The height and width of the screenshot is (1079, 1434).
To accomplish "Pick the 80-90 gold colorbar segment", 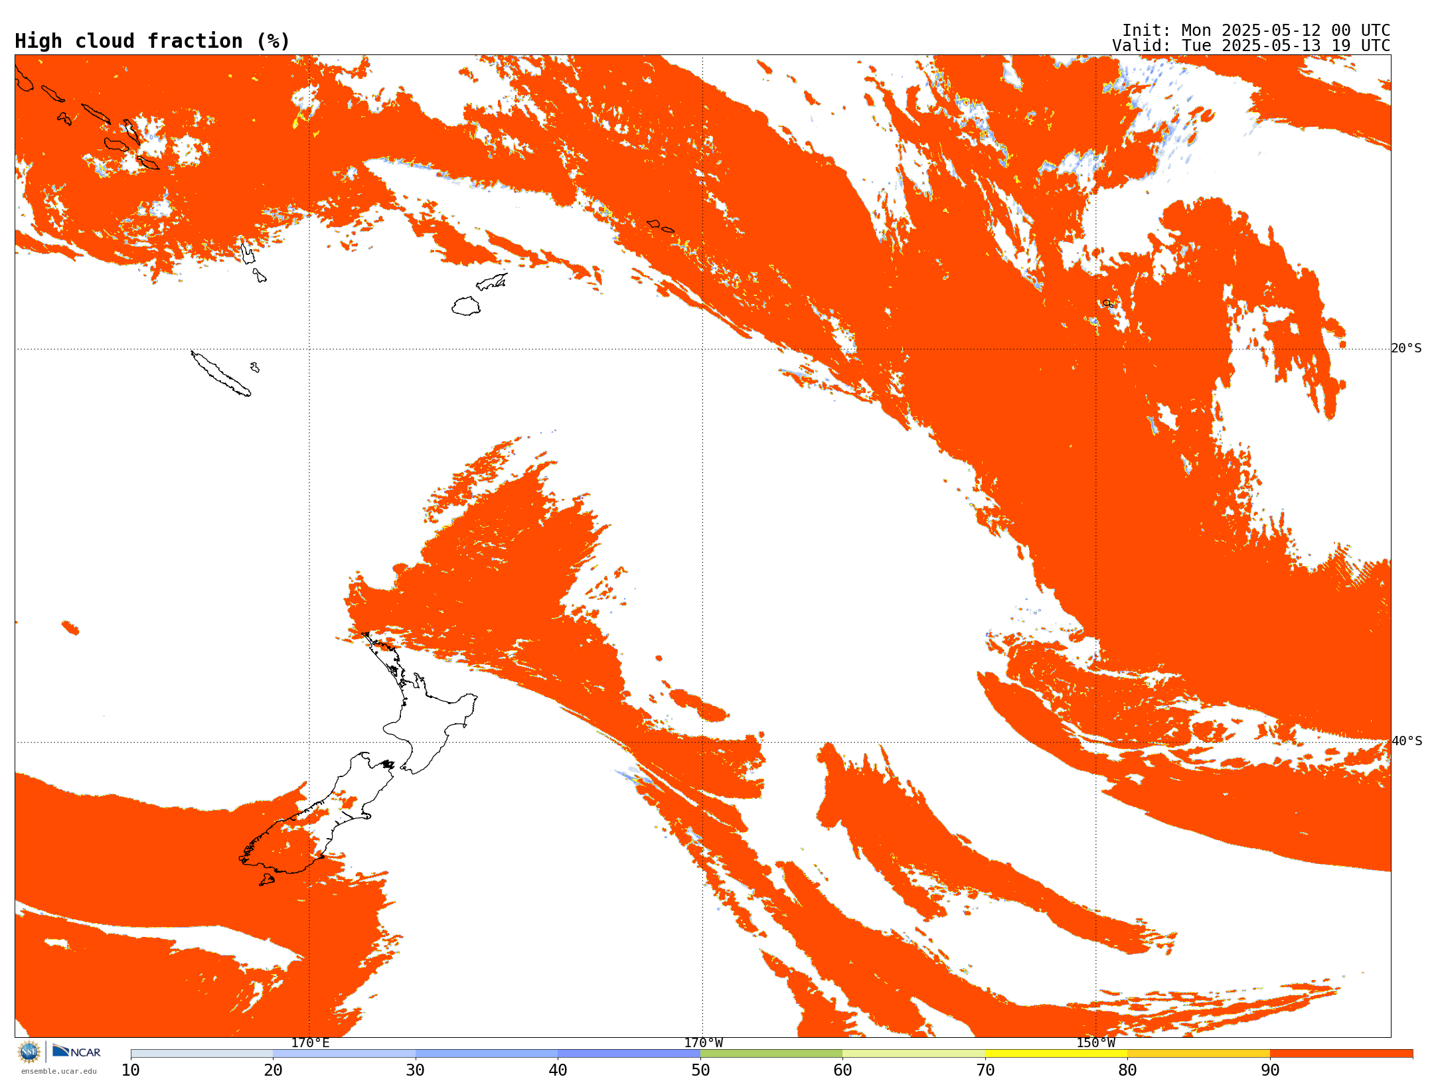I will pos(1198,1054).
